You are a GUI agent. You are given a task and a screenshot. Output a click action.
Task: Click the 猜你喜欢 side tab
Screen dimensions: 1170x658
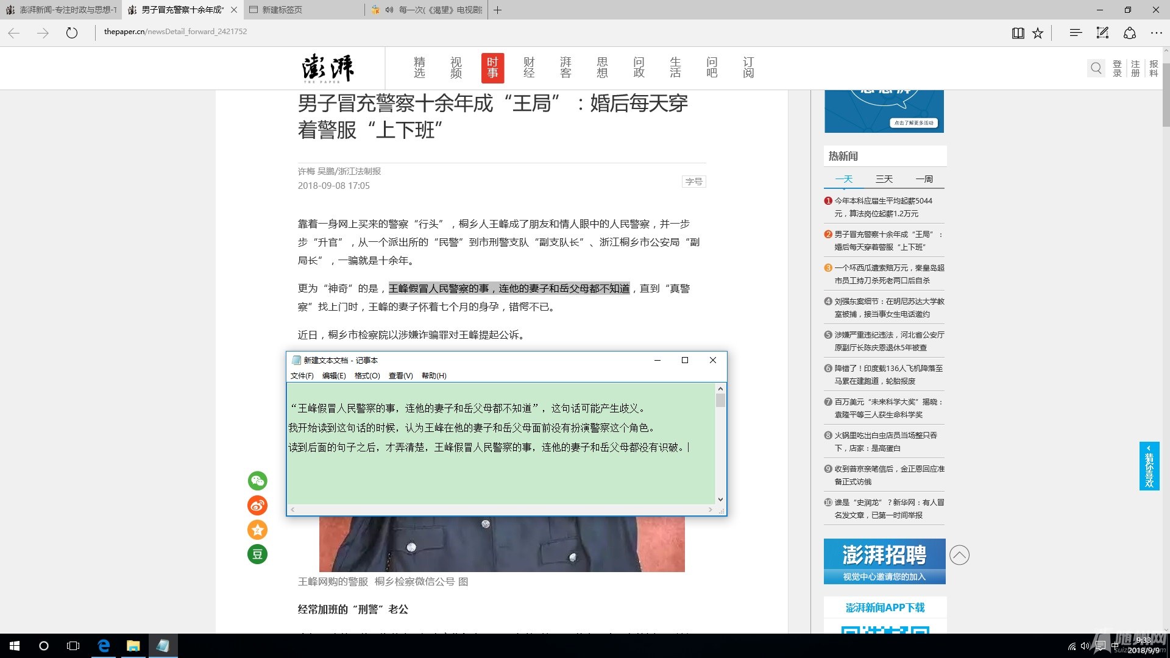click(x=1149, y=466)
